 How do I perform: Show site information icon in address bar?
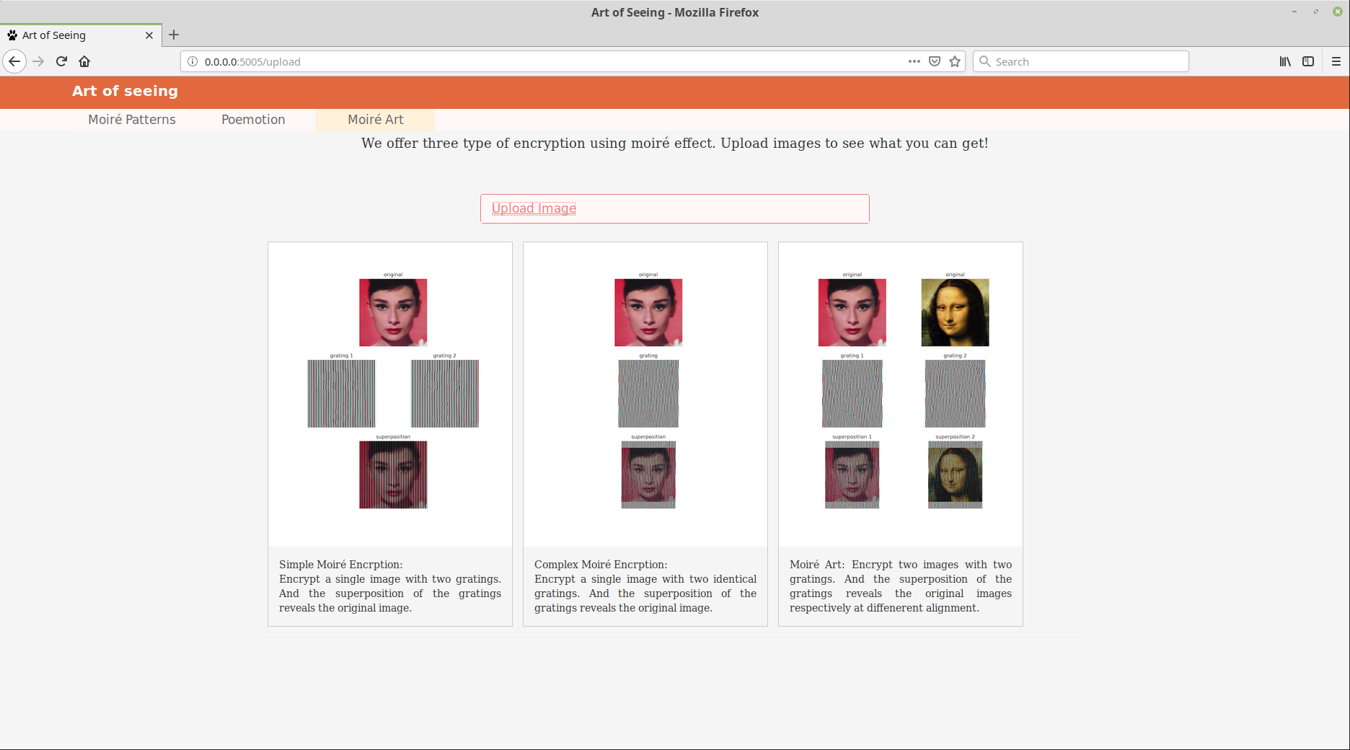click(x=193, y=61)
